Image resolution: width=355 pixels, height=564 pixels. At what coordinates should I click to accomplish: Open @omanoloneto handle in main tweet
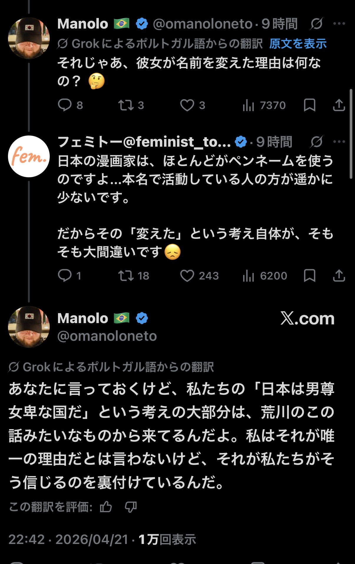pos(107,336)
